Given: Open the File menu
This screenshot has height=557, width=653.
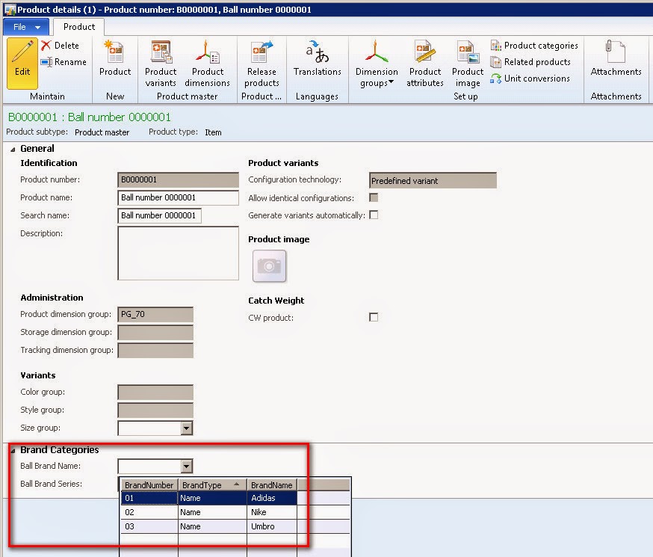Looking at the screenshot, I should pyautogui.click(x=25, y=25).
